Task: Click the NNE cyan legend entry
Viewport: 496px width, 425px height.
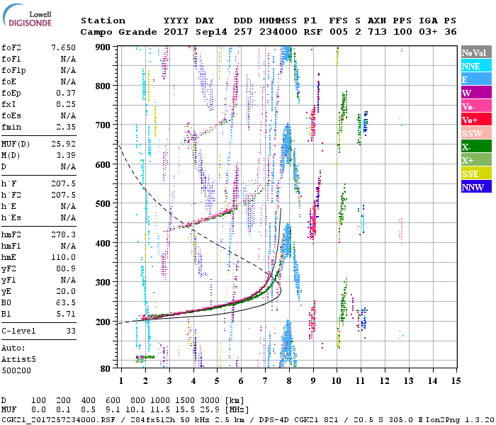Action: 473,66
